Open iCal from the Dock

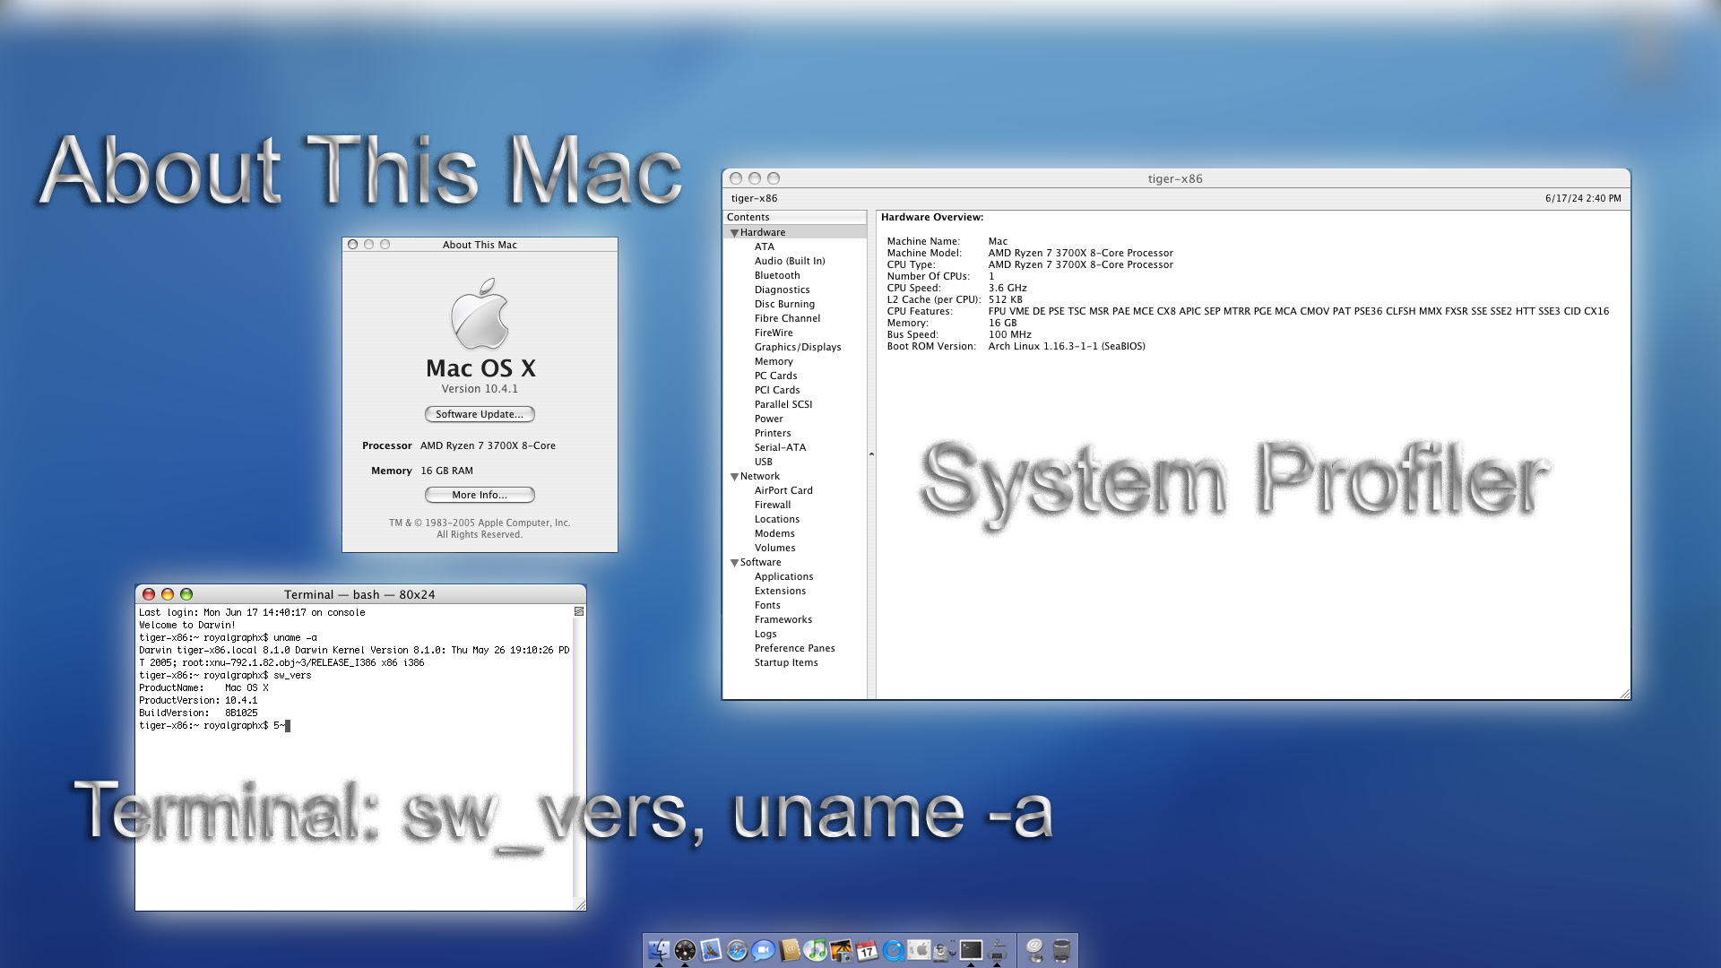pyautogui.click(x=867, y=950)
